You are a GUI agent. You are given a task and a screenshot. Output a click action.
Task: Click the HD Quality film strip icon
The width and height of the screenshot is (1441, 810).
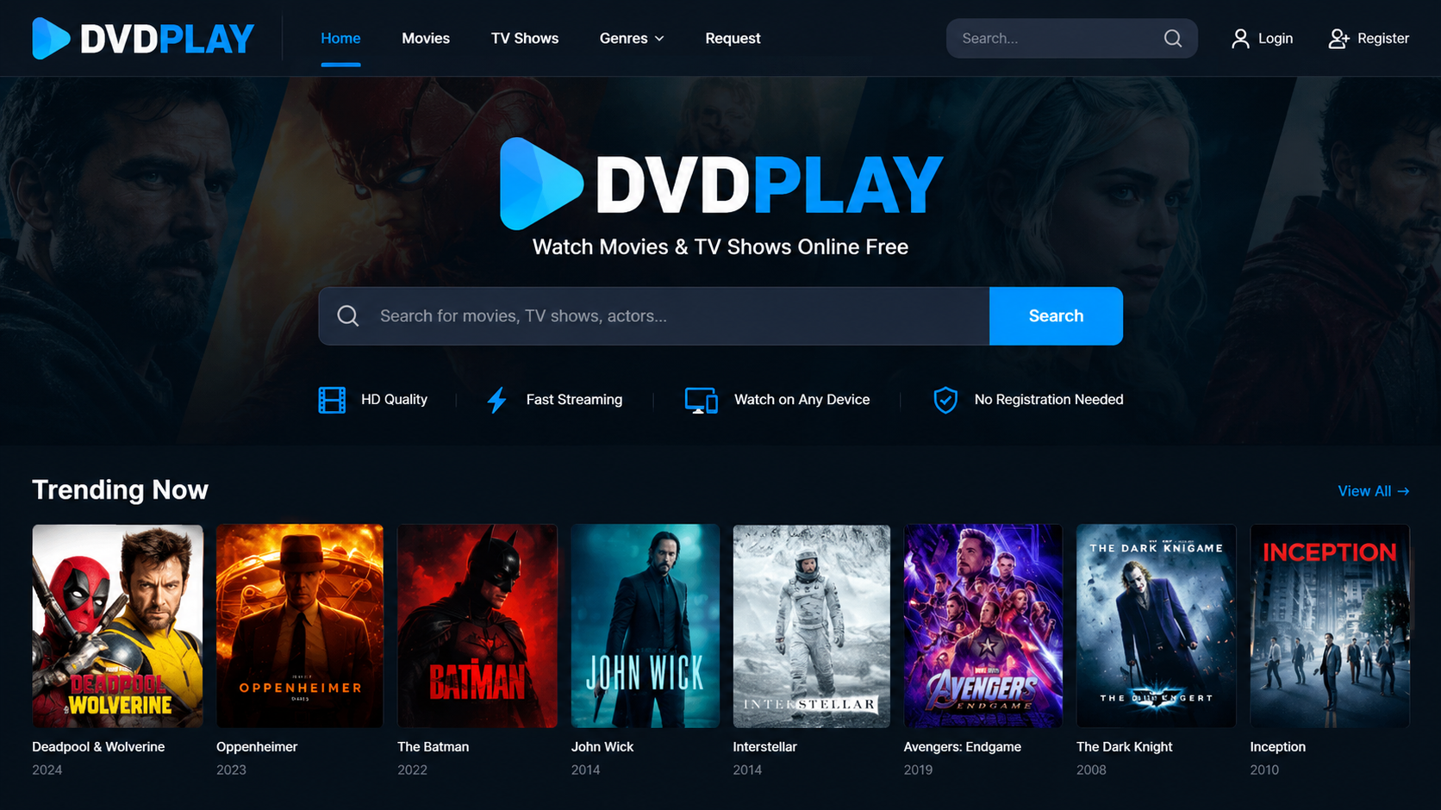tap(332, 400)
